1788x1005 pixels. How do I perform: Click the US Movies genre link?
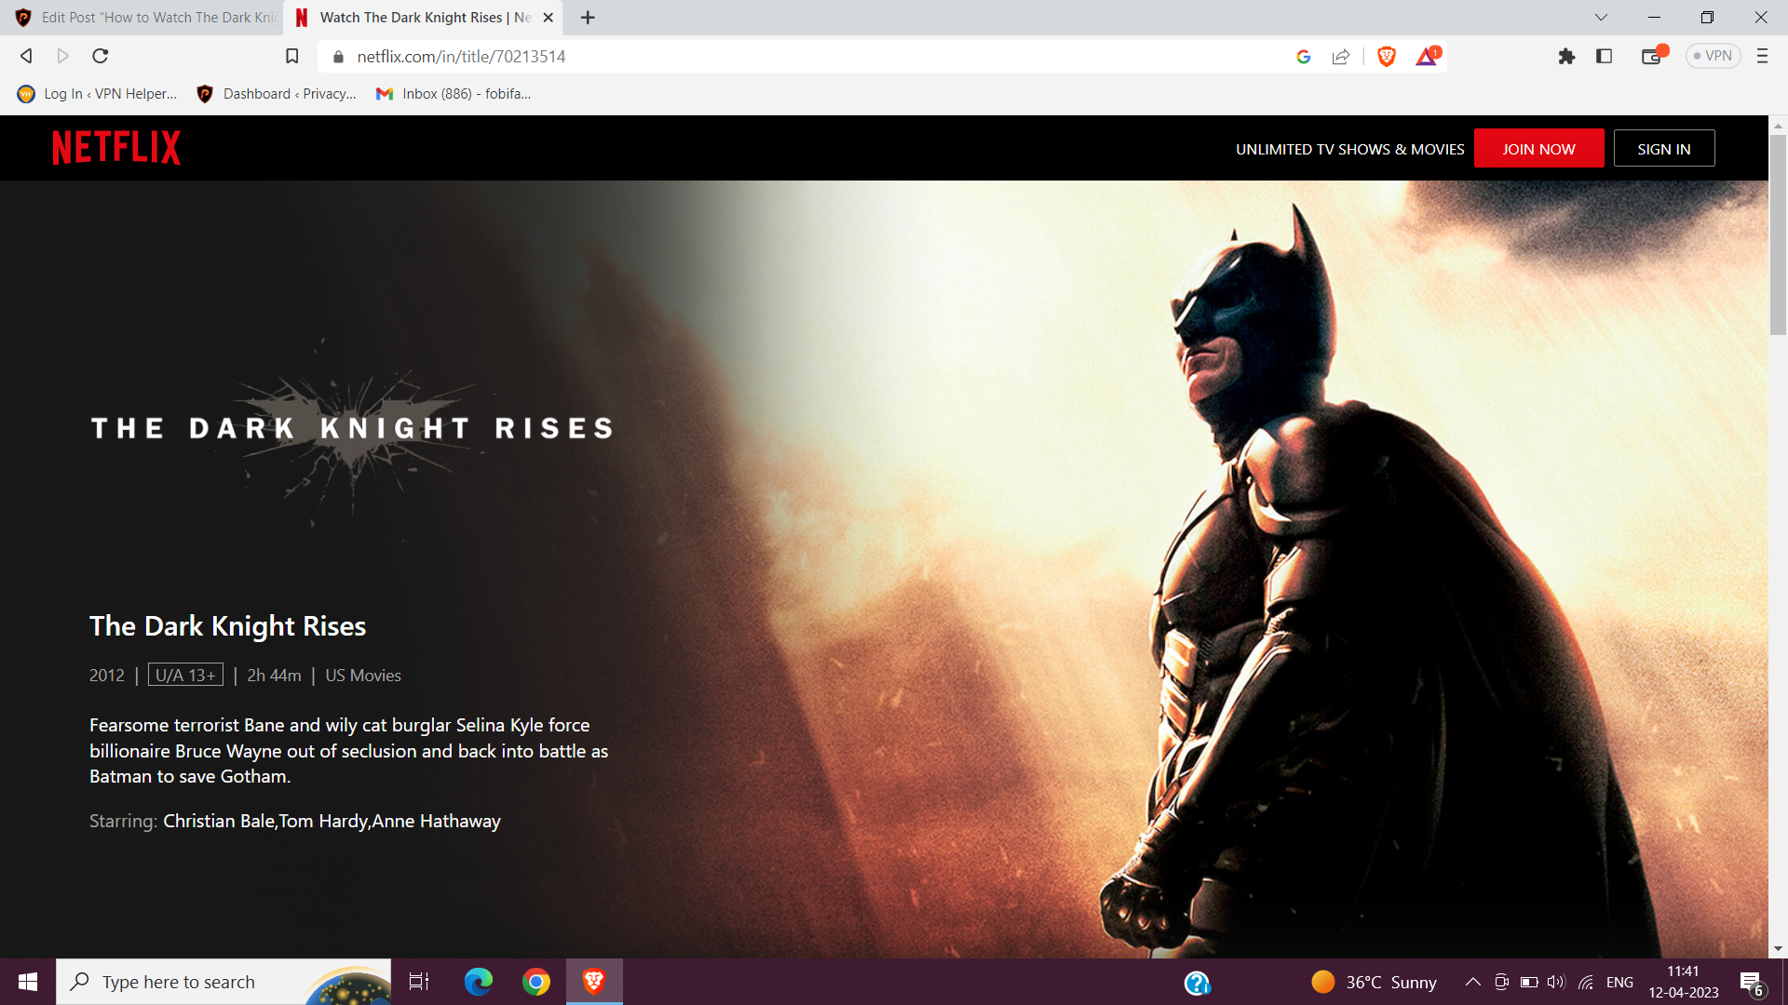[363, 675]
